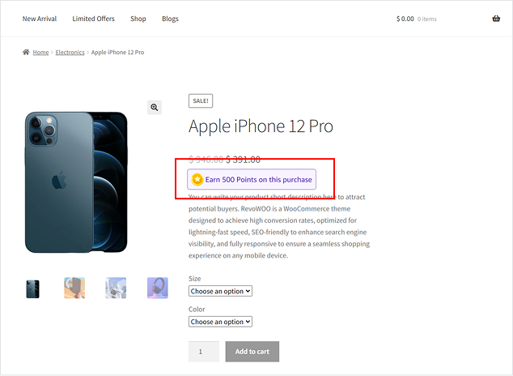
Task: Click the Add to cart button
Action: point(252,351)
